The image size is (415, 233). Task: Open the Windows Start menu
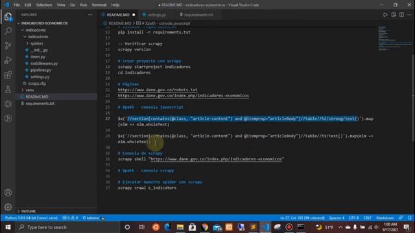(x=8, y=227)
